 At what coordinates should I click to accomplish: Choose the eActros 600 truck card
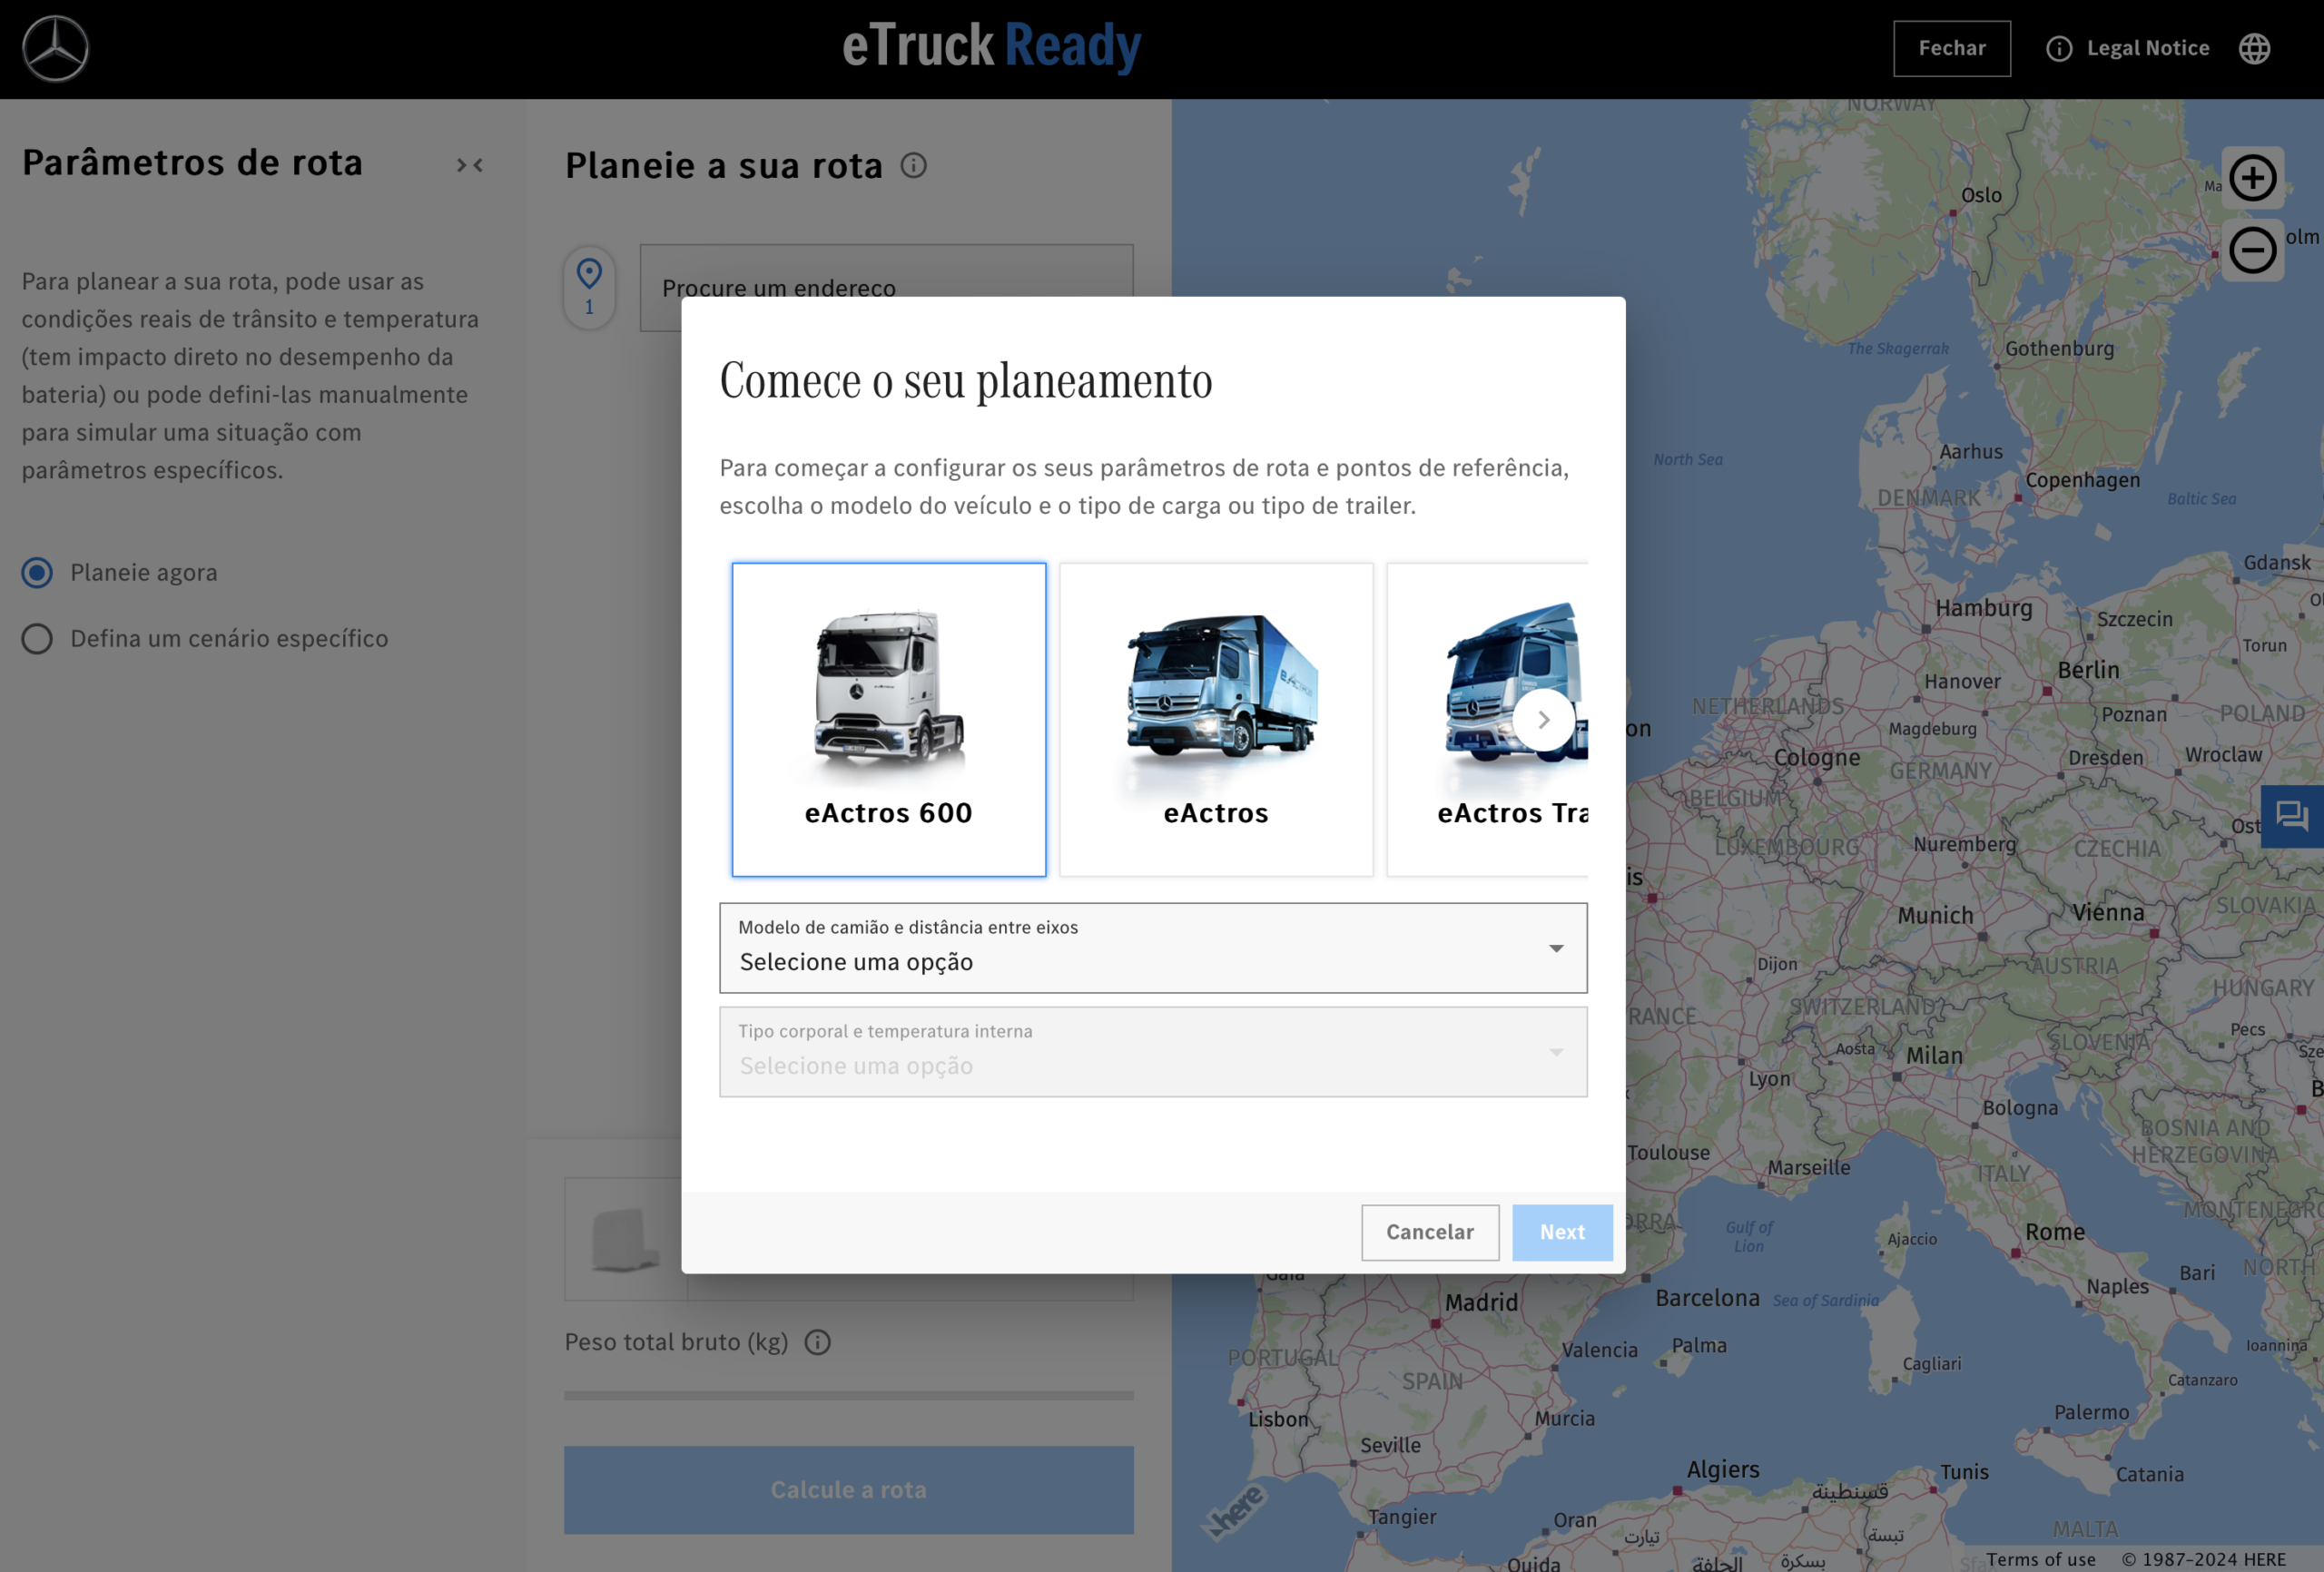click(888, 719)
